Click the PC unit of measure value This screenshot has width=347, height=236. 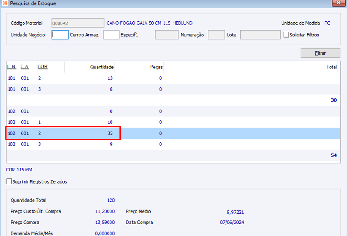pyautogui.click(x=327, y=23)
